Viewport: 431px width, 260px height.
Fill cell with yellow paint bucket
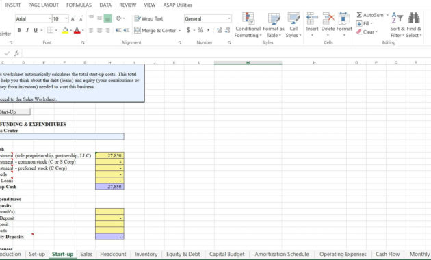[x=65, y=30]
